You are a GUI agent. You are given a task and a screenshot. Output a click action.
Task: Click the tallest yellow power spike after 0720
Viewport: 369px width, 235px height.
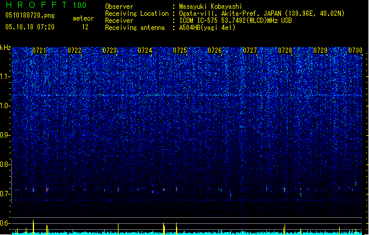coord(33,227)
